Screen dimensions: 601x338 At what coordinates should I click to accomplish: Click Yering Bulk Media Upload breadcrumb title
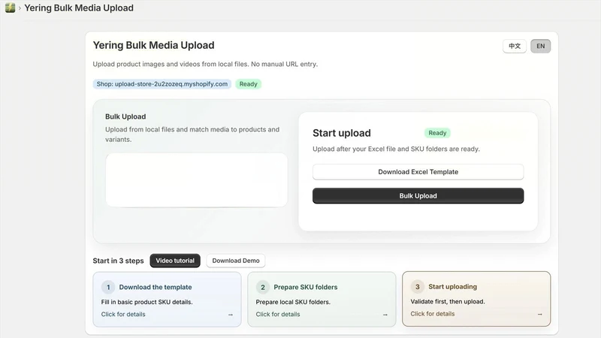pyautogui.click(x=79, y=8)
